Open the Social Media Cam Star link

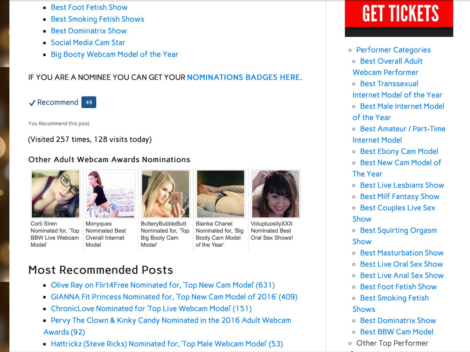(x=88, y=43)
